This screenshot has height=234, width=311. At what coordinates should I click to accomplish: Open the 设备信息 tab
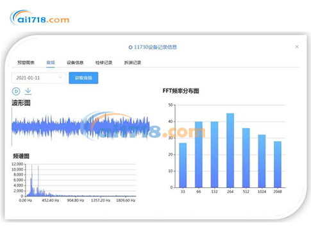(x=75, y=63)
